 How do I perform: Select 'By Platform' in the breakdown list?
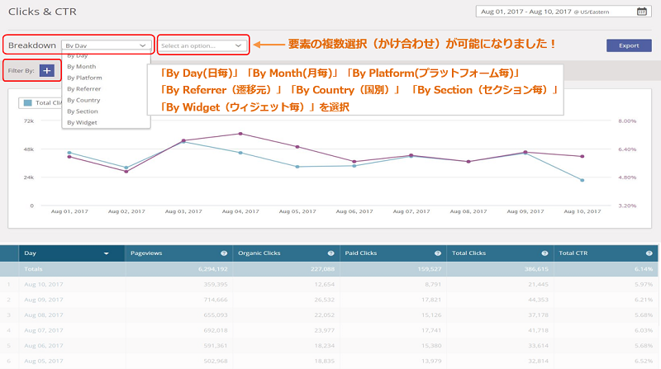point(84,77)
